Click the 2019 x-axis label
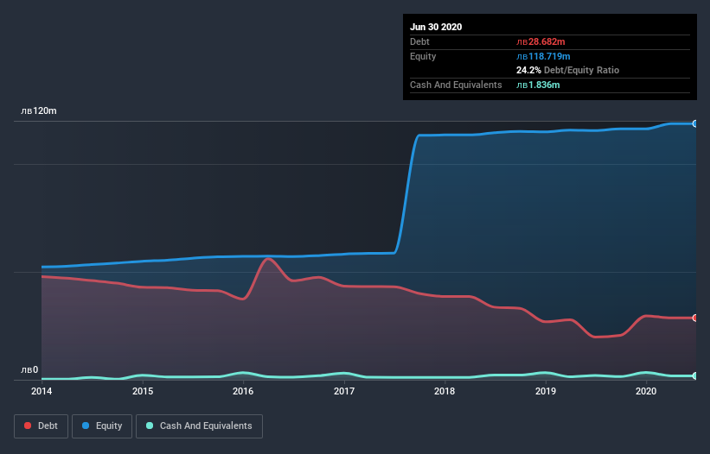 tap(546, 391)
